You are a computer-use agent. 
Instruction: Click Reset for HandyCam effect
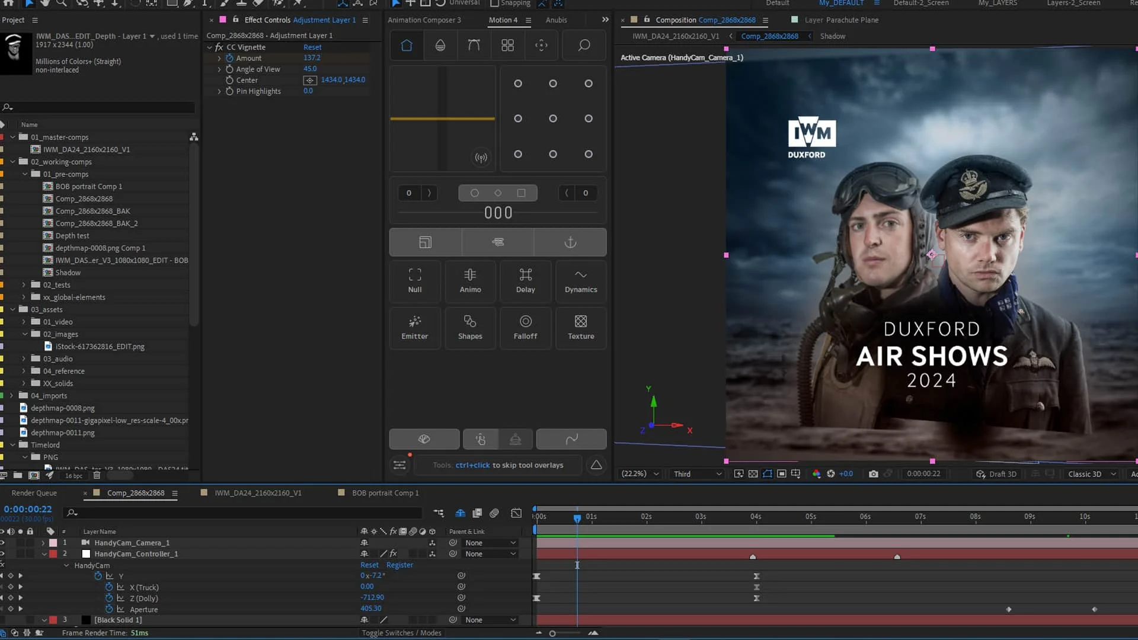369,565
